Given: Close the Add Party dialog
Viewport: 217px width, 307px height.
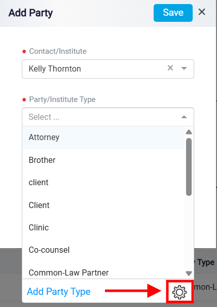Looking at the screenshot, I should coord(202,12).
